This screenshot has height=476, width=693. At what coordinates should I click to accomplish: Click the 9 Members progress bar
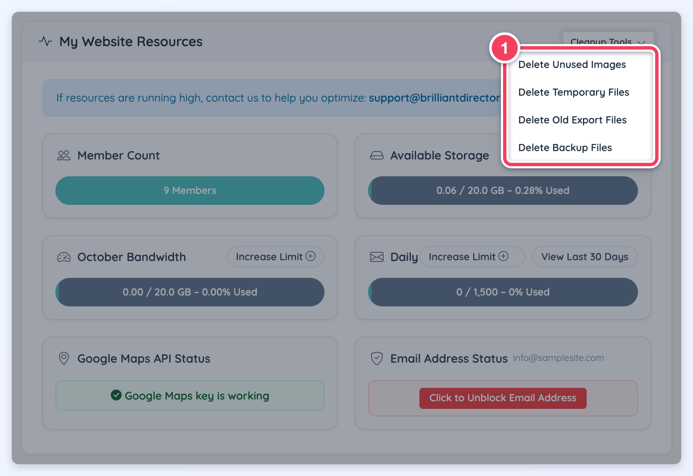tap(190, 191)
